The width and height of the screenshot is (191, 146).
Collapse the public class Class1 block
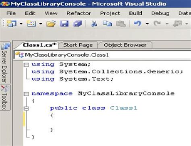click(x=26, y=108)
